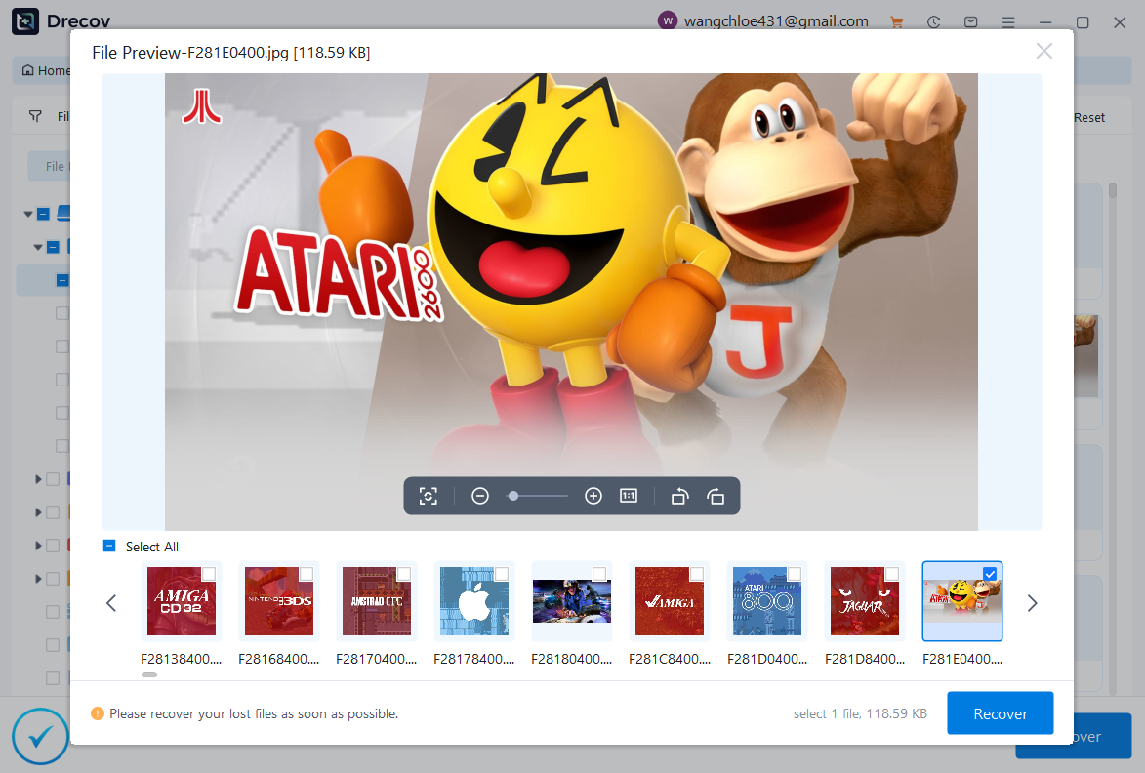Collapse the expanded top drive tree node

pos(29,213)
